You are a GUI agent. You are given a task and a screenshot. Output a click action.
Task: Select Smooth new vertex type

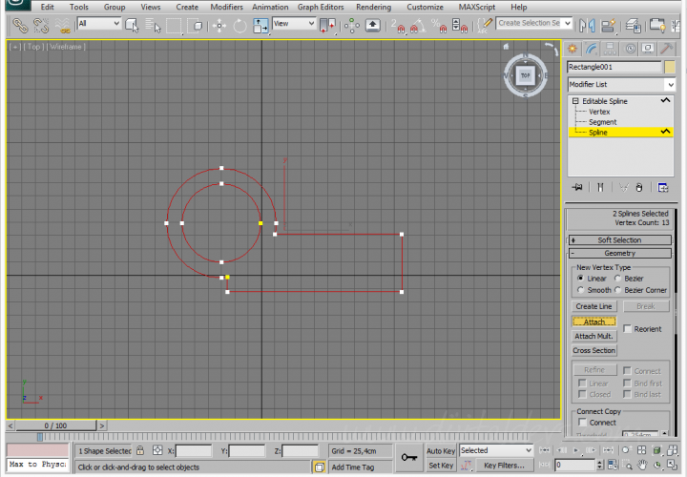tap(580, 290)
